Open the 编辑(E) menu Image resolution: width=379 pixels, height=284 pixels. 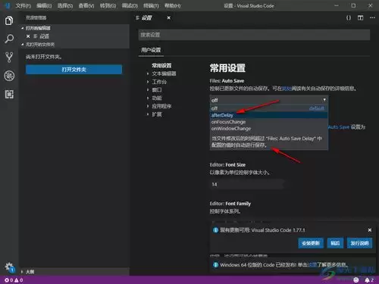pyautogui.click(x=44, y=5)
